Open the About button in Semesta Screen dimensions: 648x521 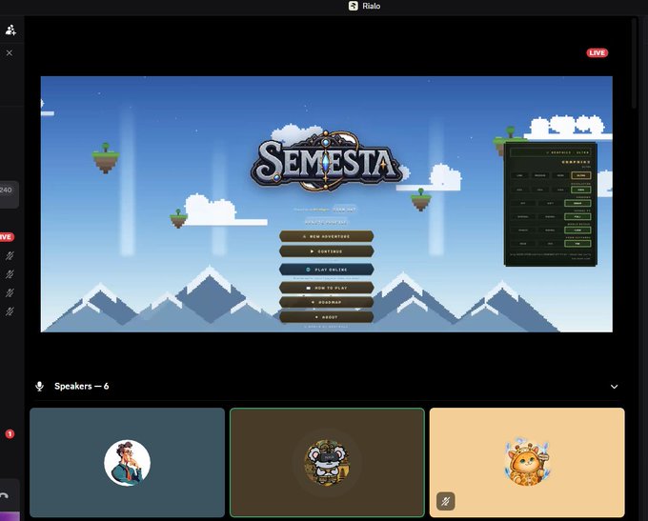pos(327,317)
